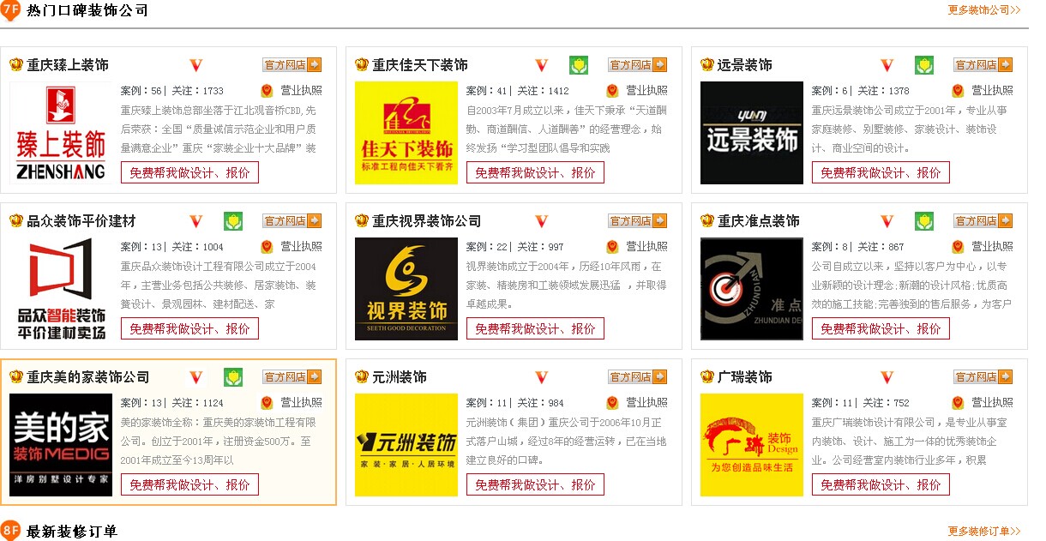Image resolution: width=1046 pixels, height=541 pixels.
Task: Click 免费帮我做设计、报价 under 重庆臻上装饰
Action: (x=189, y=172)
